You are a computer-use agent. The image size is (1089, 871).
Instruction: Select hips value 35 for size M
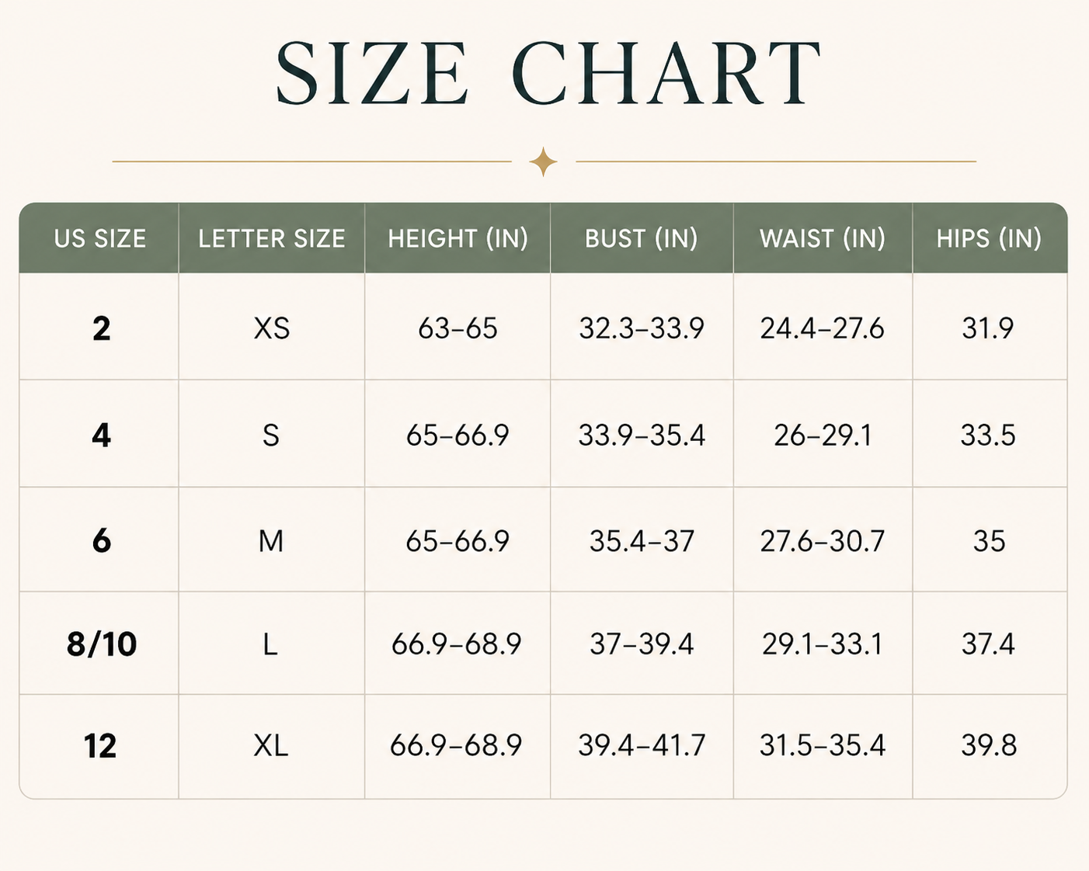click(989, 541)
